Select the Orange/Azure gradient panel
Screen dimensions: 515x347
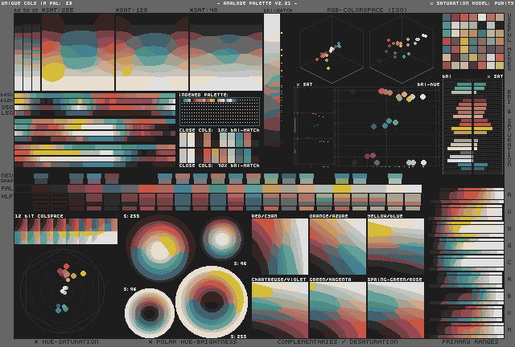[x=337, y=247]
